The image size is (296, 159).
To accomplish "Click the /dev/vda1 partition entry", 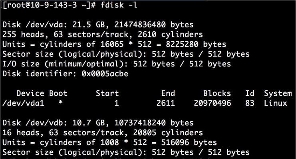I will (23, 103).
